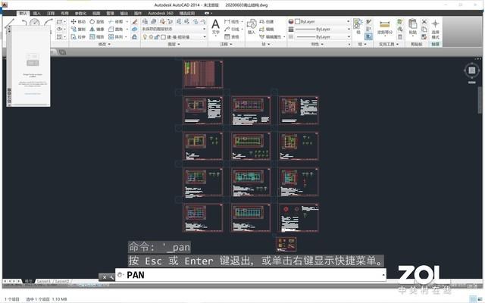Toggle the layer freeze sun icon
The width and height of the screenshot is (485, 303).
[x=151, y=37]
